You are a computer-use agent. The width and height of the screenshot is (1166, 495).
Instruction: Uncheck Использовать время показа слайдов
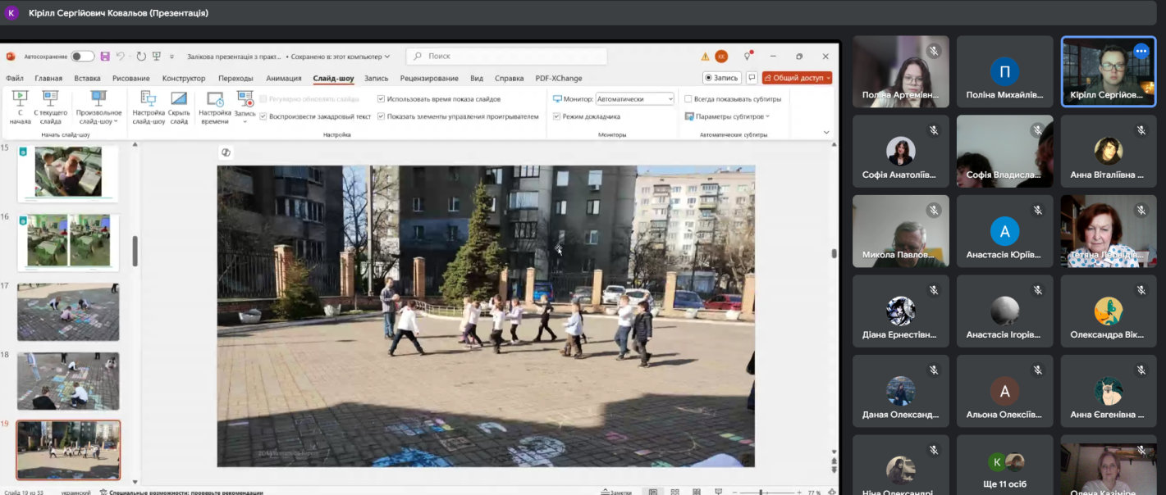pyautogui.click(x=381, y=99)
